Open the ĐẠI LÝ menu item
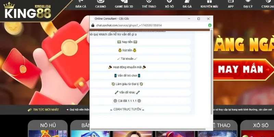Viewport: 274px width, 137px height. tap(248, 4)
